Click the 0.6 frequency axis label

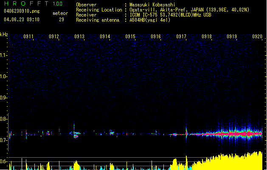(x=3, y=161)
